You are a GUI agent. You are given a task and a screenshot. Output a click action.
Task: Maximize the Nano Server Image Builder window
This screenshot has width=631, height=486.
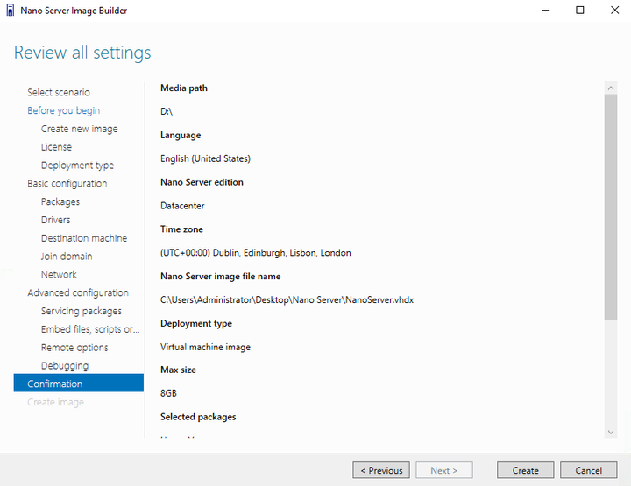[580, 10]
